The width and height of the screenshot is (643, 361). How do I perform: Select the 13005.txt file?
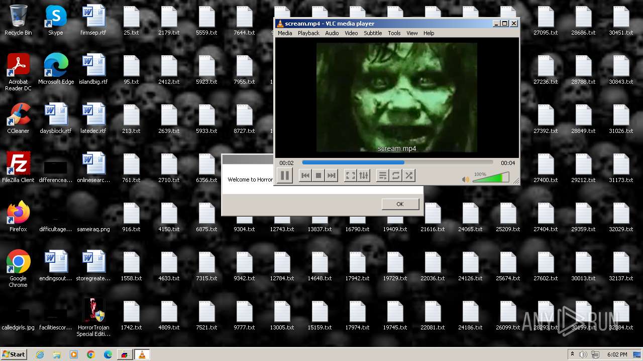(282, 315)
